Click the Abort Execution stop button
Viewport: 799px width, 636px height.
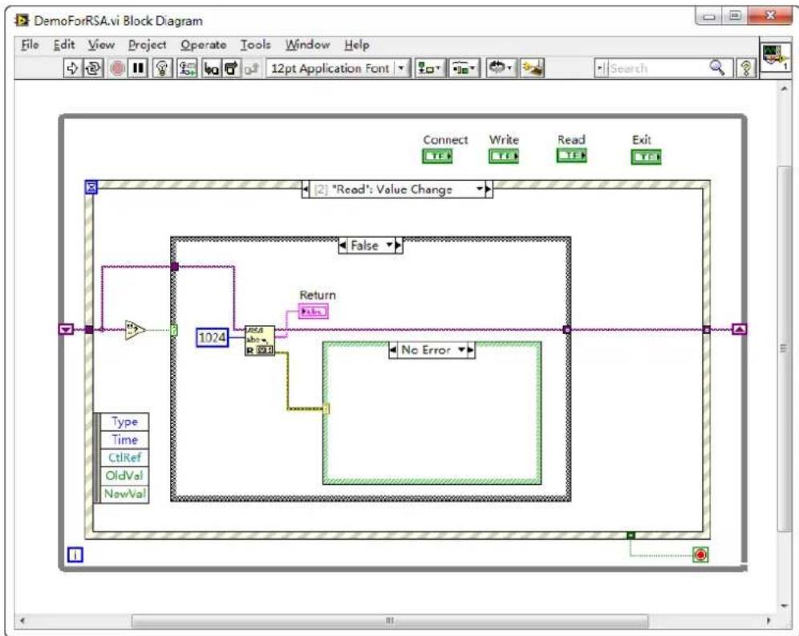pos(117,67)
